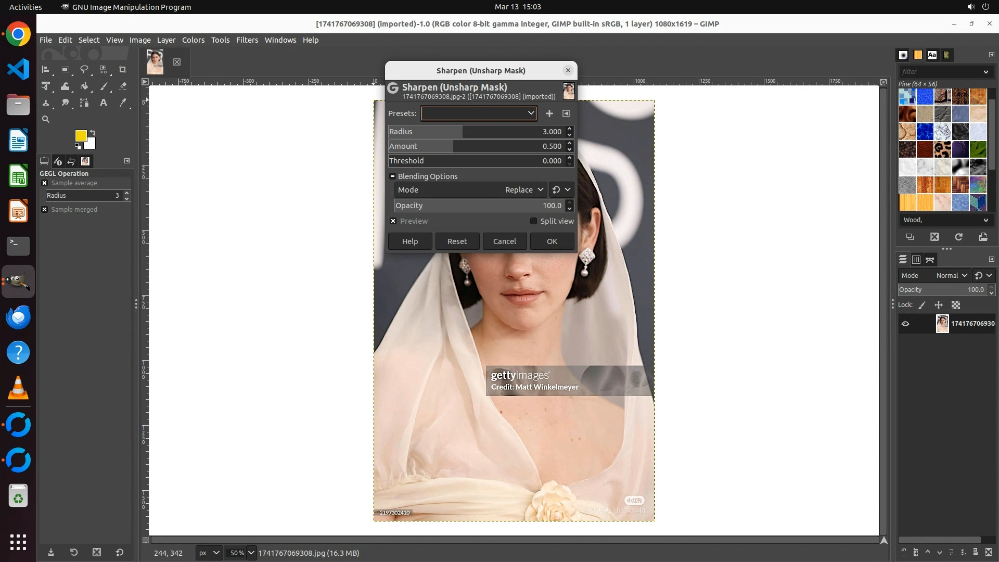Collapse the Blending Options section

click(393, 176)
